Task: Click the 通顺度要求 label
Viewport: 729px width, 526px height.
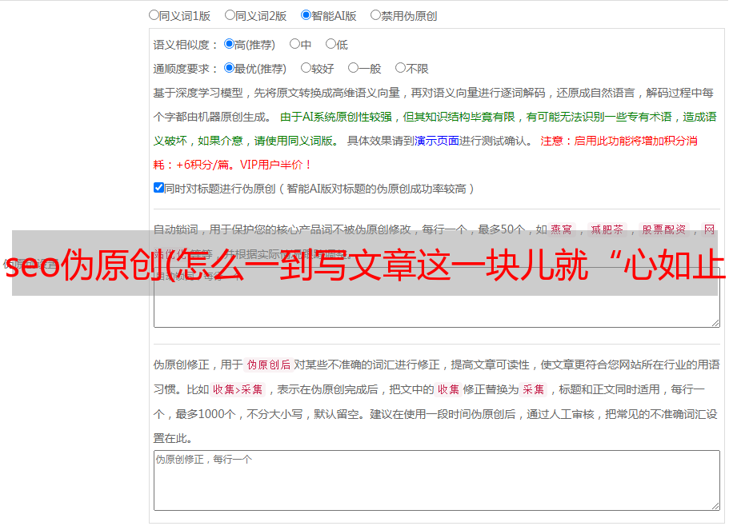Action: tap(186, 69)
